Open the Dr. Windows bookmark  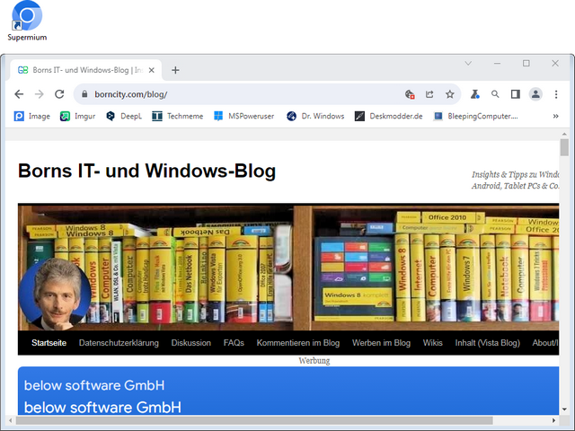pyautogui.click(x=315, y=116)
